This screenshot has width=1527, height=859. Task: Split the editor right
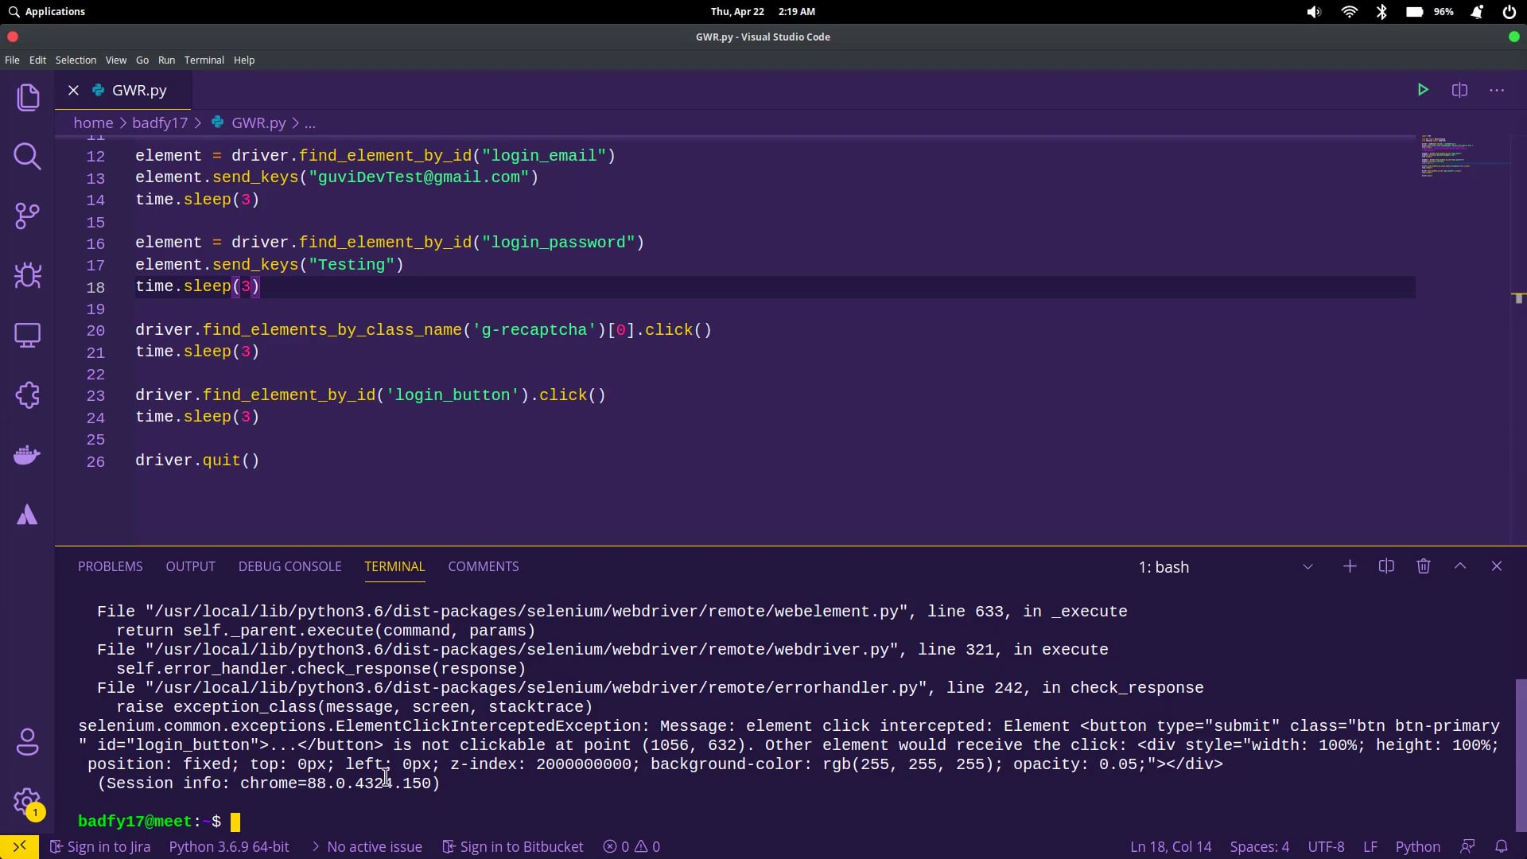click(x=1459, y=90)
